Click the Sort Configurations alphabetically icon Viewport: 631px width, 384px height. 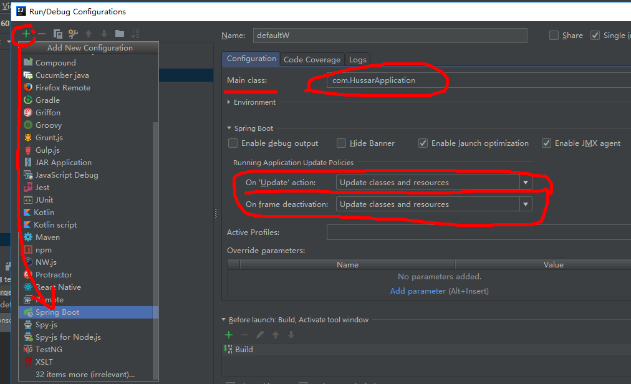pyautogui.click(x=135, y=34)
